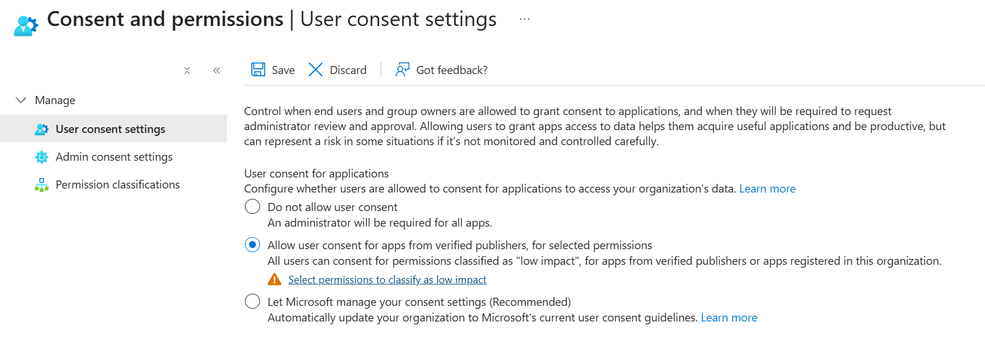
Task: Collapse the sidebar with double chevron
Action: 217,71
